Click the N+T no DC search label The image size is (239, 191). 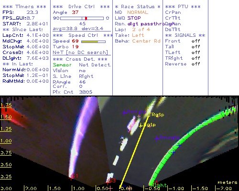[80, 53]
